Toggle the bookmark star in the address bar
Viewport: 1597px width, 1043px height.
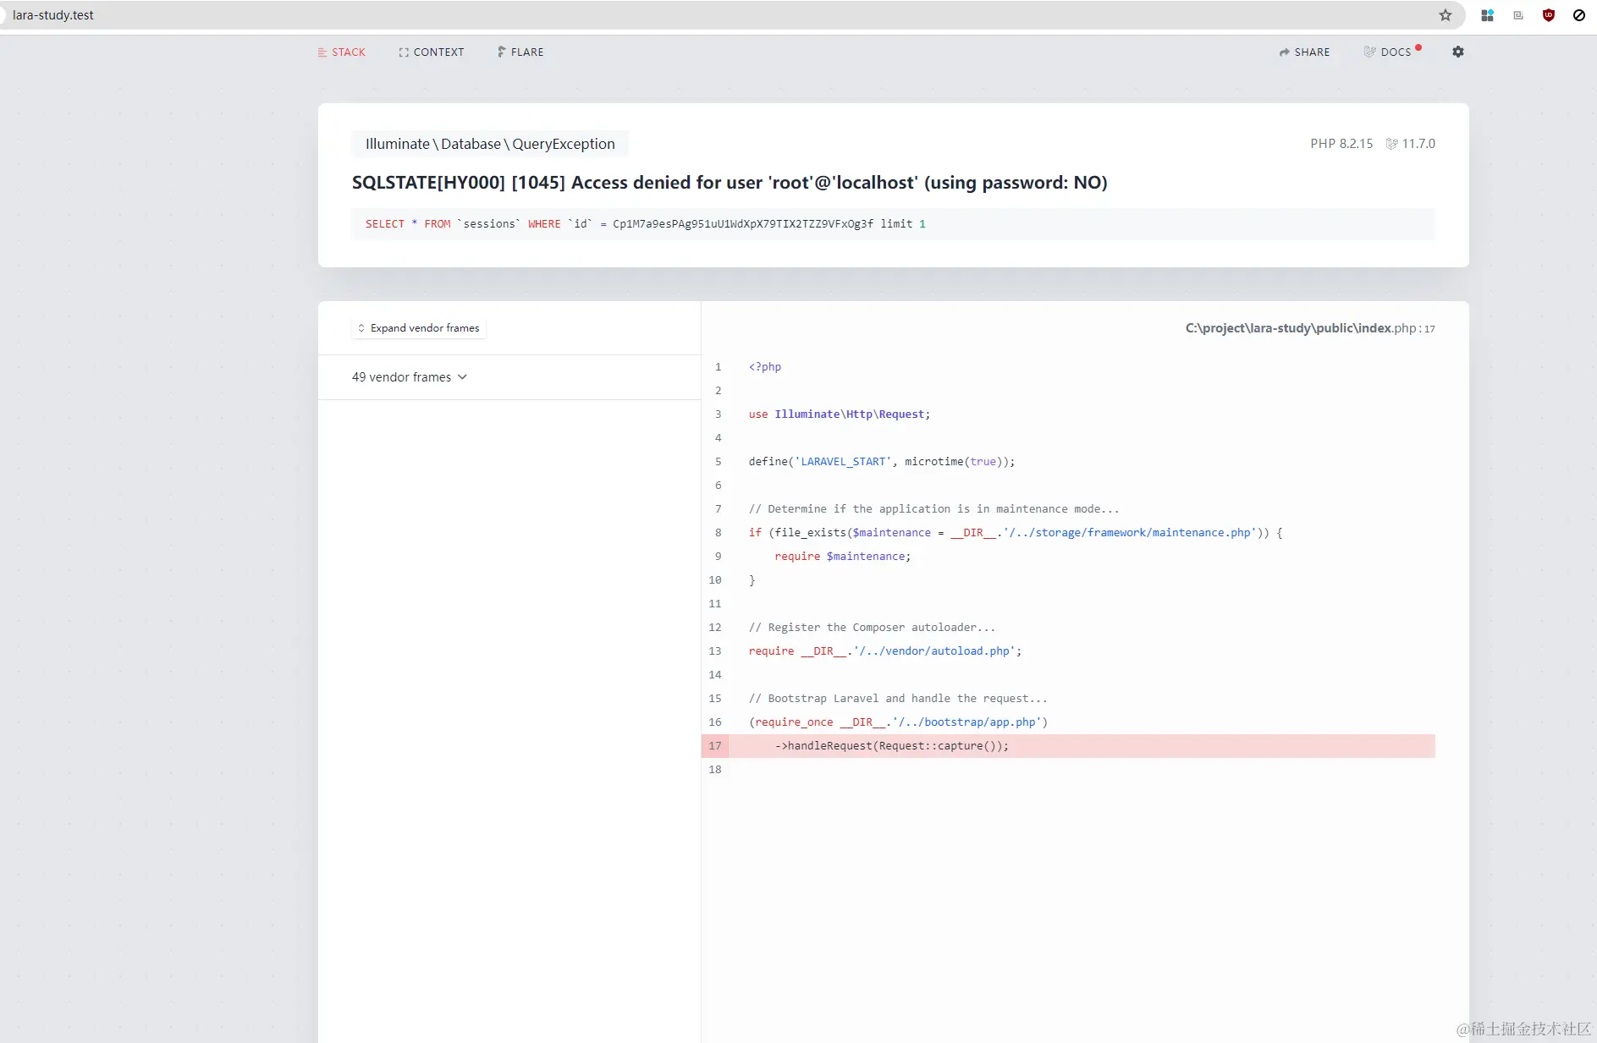click(x=1446, y=15)
